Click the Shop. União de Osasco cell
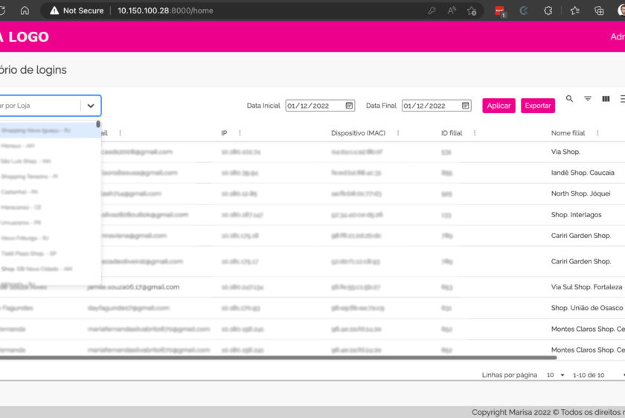This screenshot has height=418, width=625. [587, 308]
